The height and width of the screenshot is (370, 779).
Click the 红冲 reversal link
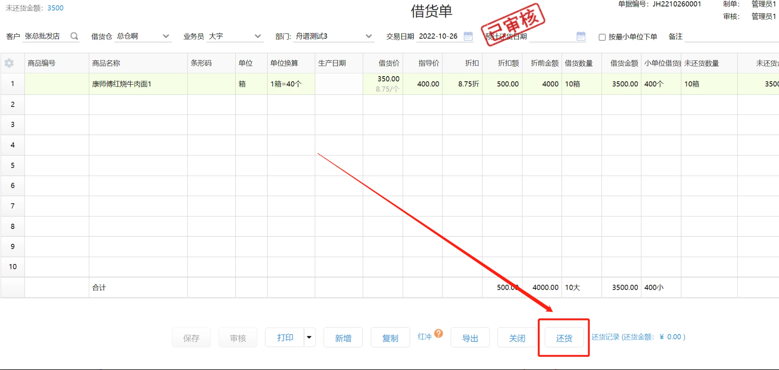click(424, 337)
